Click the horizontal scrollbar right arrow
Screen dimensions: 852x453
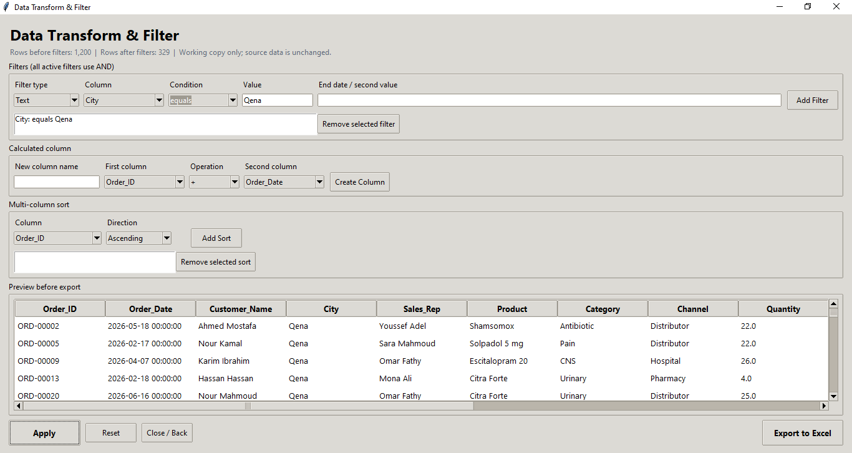click(824, 406)
